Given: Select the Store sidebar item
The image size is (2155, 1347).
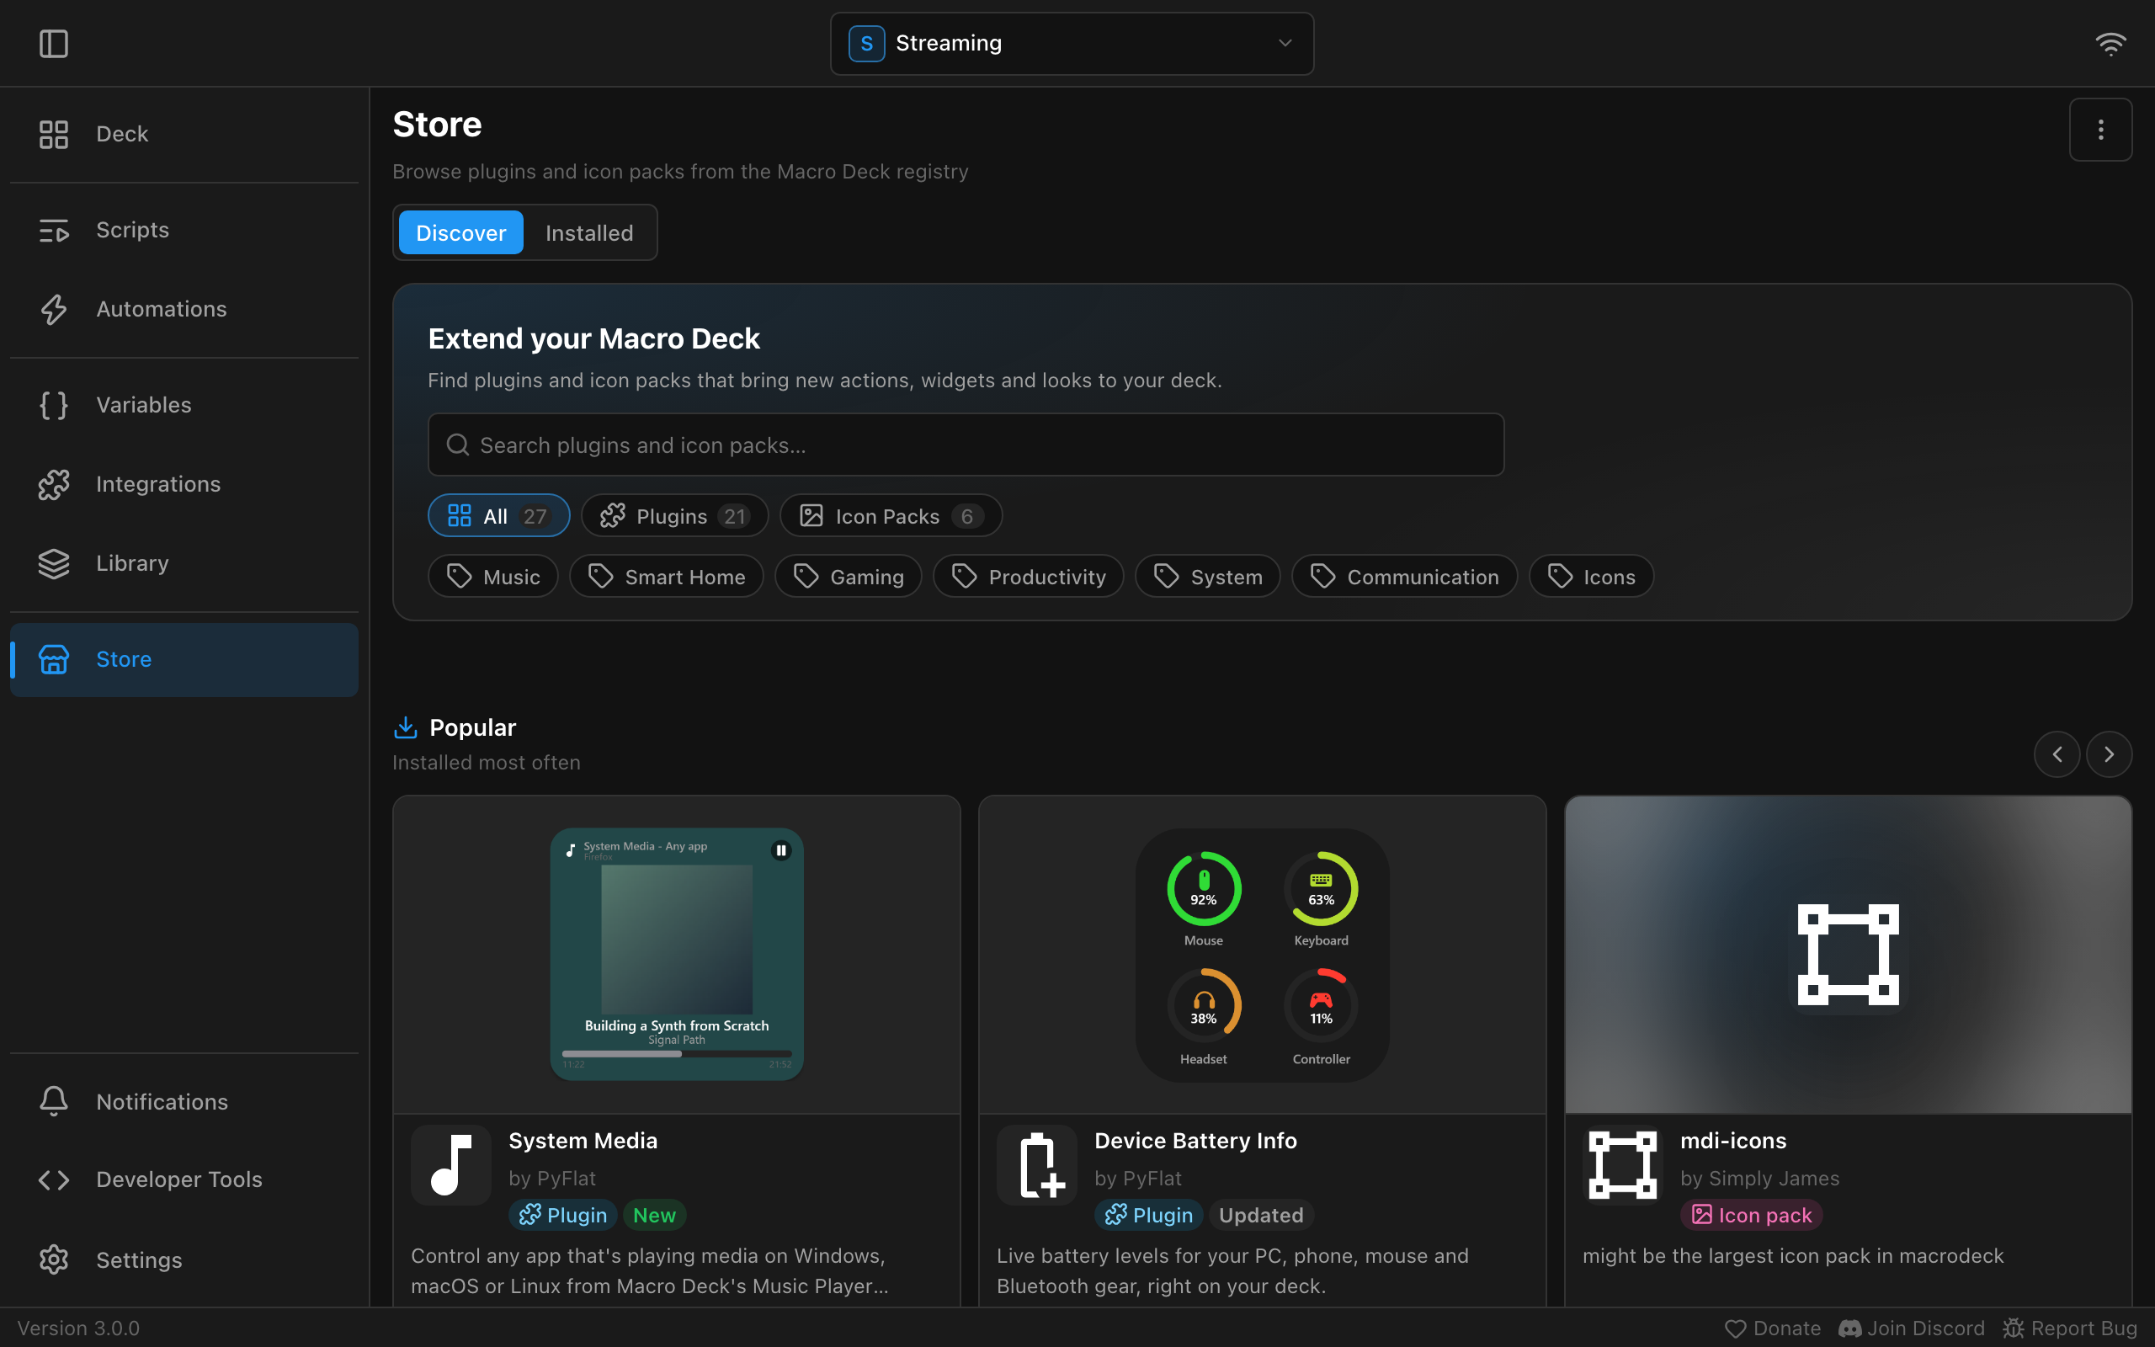Looking at the screenshot, I should tap(184, 659).
